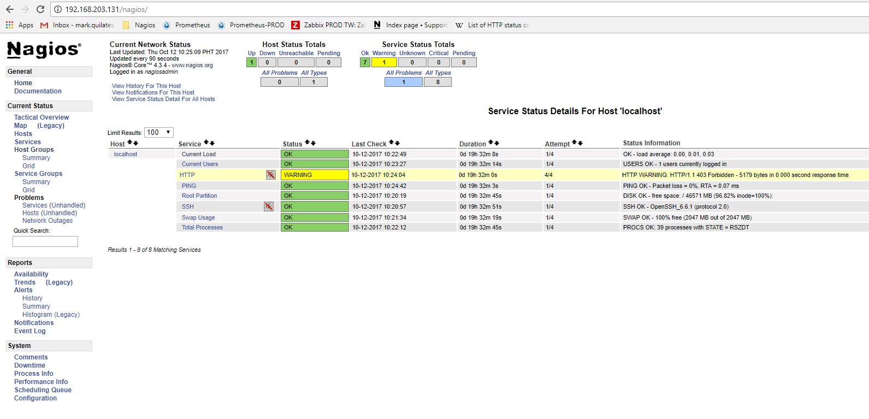Click the yellow Warning count box
This screenshot has height=419, width=869.
tap(384, 62)
